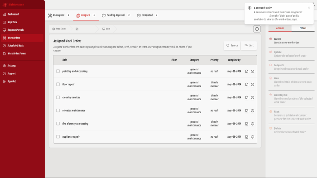Click the Search button
The image size is (317, 178).
[x=232, y=45]
